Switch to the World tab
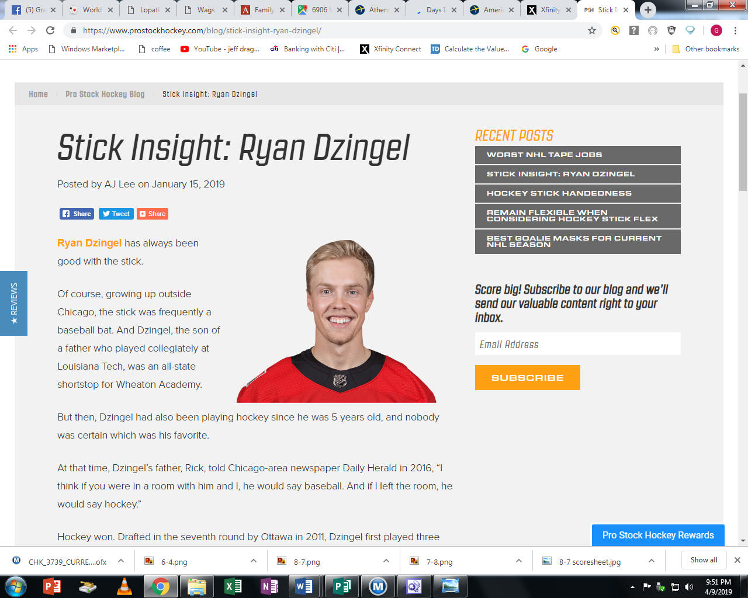 90,10
